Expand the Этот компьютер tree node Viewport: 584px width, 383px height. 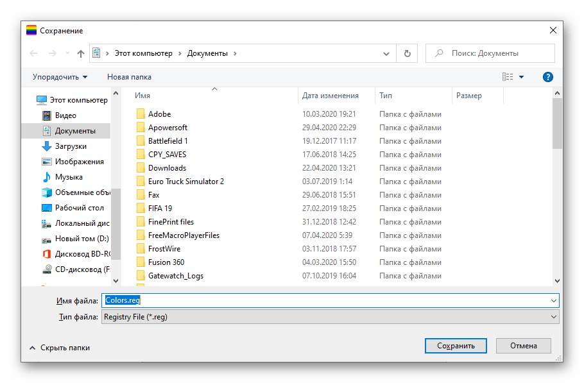click(x=29, y=100)
